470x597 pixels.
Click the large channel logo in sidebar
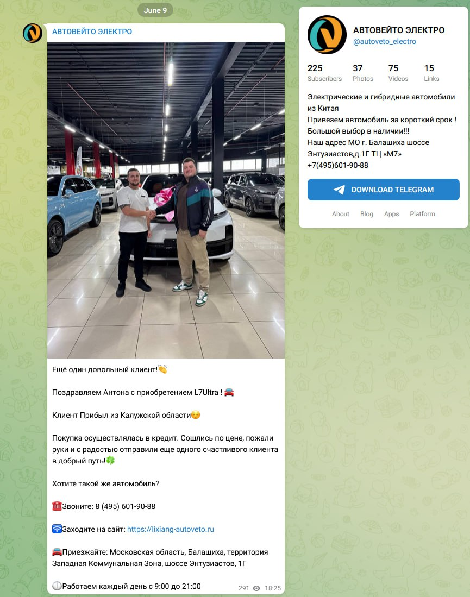[x=327, y=35]
